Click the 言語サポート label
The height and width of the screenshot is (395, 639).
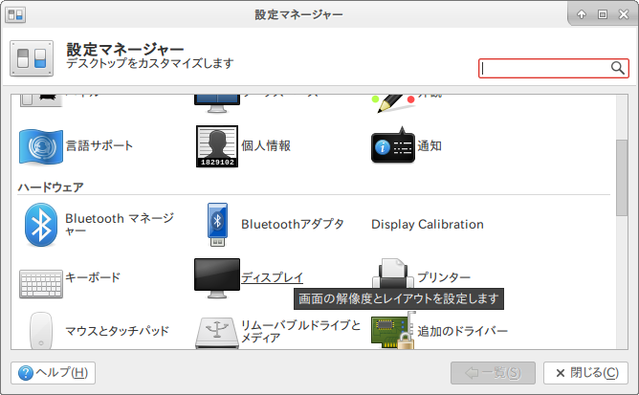99,146
